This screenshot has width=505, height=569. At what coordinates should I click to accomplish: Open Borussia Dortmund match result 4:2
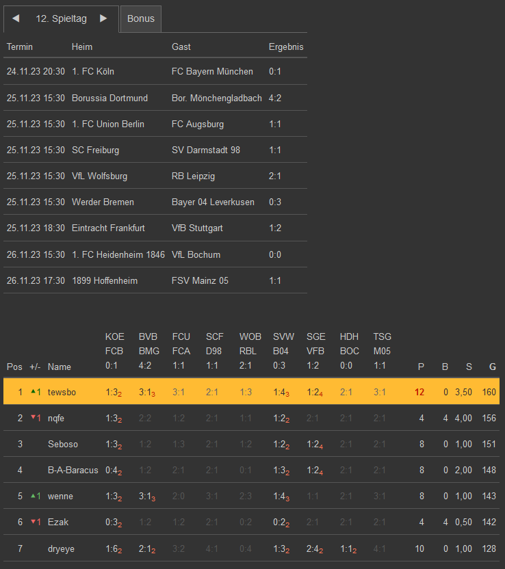point(275,98)
